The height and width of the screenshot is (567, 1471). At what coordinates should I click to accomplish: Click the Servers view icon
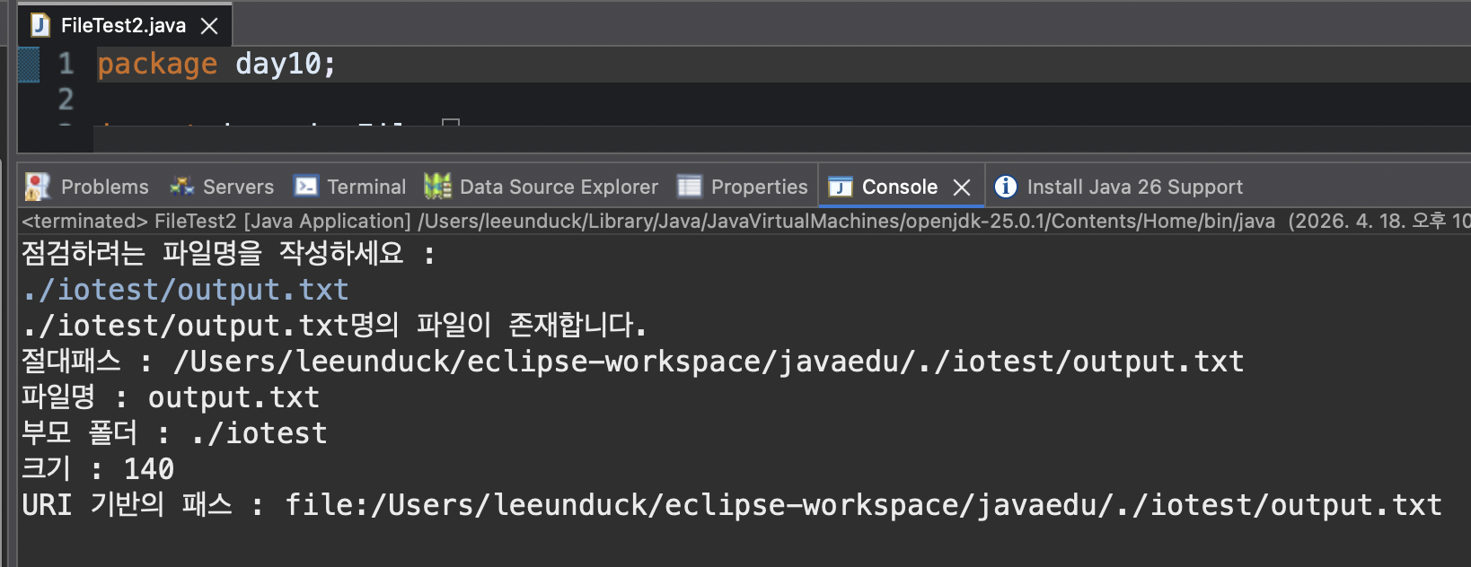point(182,186)
